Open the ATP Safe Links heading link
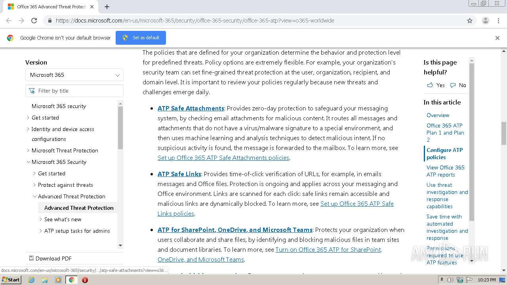This screenshot has height=285, width=507. tap(179, 174)
